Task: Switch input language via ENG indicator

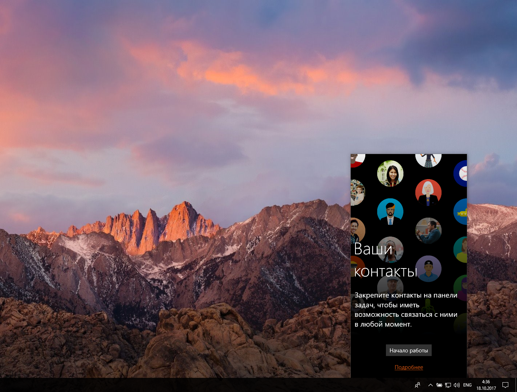Action: tap(467, 385)
